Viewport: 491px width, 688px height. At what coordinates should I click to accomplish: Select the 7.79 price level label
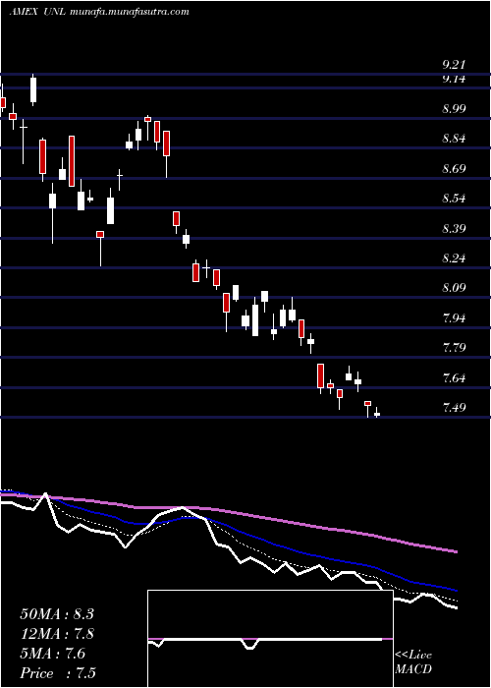coord(454,348)
